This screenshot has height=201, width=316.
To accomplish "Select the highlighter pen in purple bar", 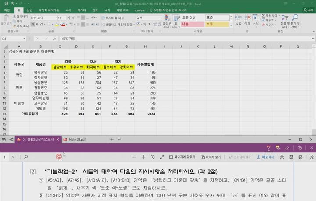I will click(278, 148).
